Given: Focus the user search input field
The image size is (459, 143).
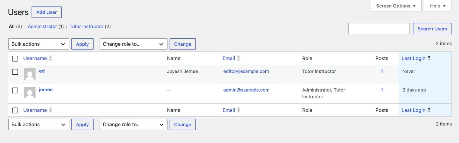Looking at the screenshot, I should pos(379,29).
